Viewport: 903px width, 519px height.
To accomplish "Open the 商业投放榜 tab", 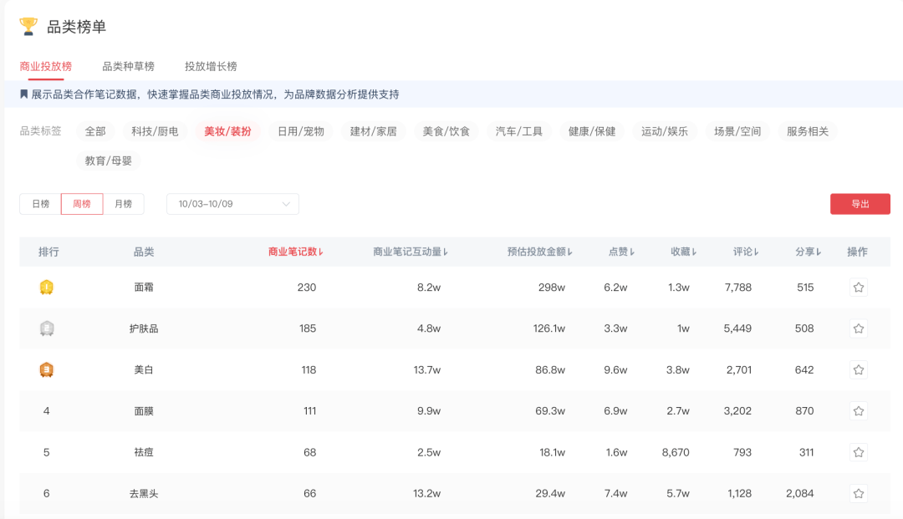I will tap(45, 66).
